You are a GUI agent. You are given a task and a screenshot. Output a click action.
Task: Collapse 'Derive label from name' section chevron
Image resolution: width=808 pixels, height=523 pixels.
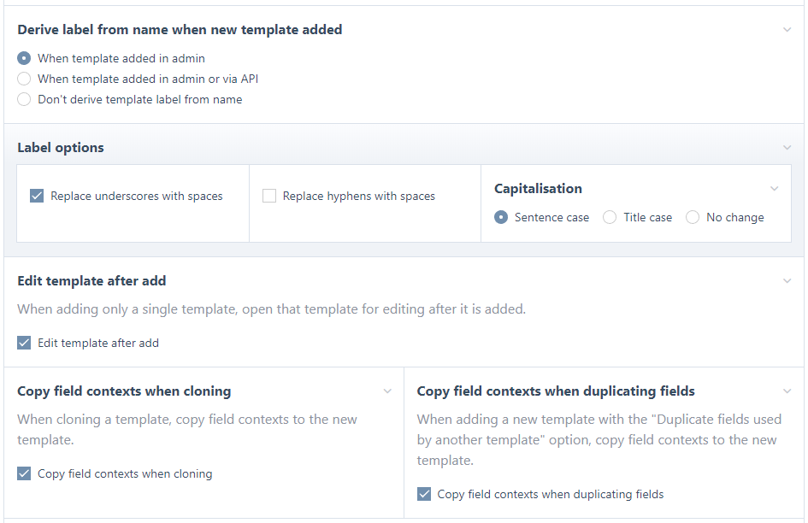click(x=787, y=30)
